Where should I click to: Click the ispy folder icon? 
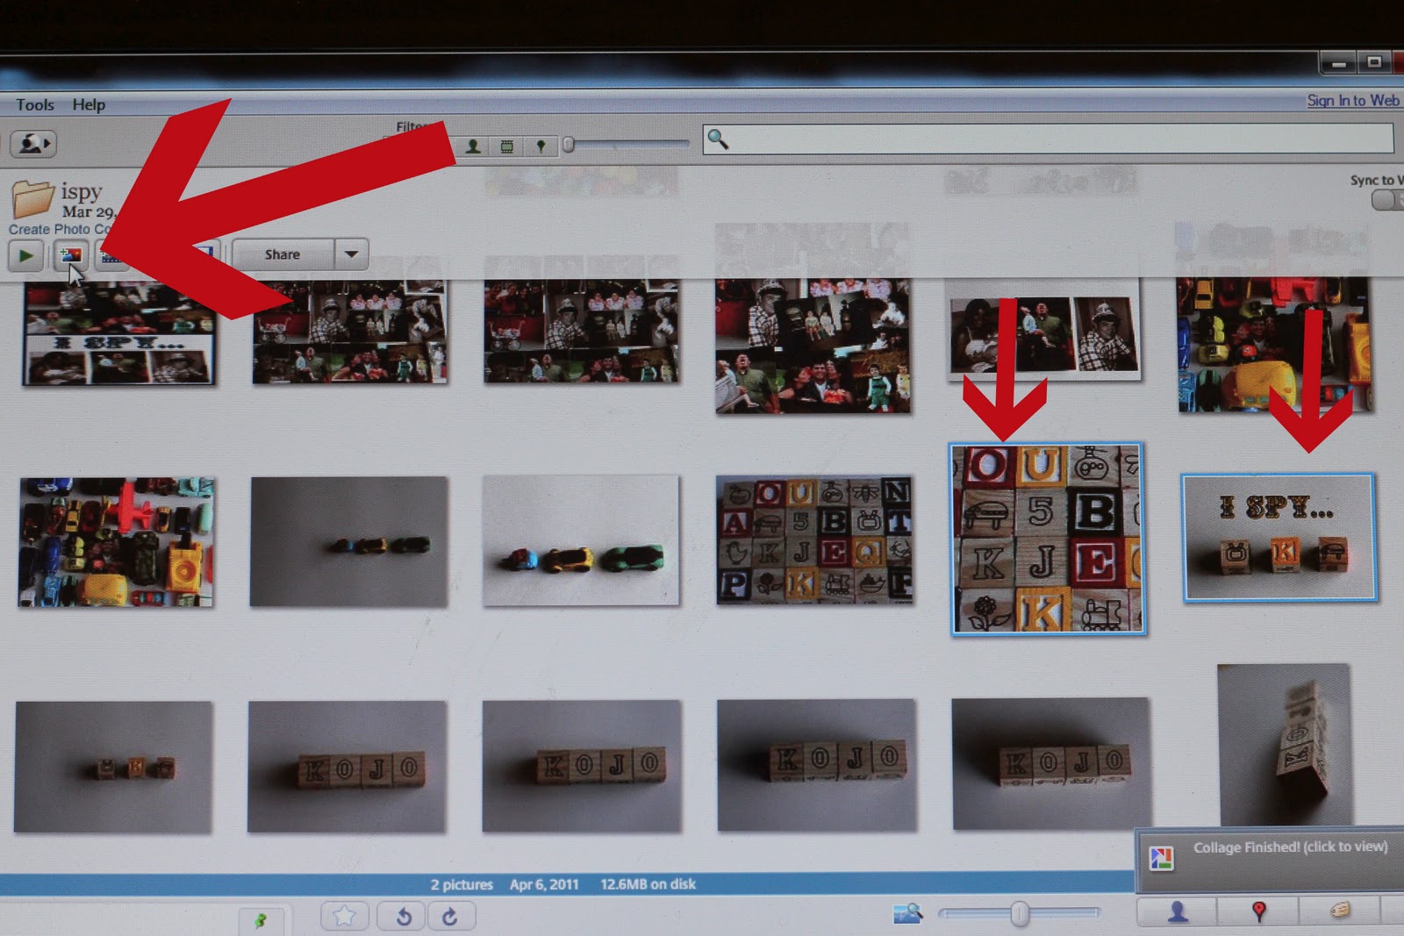[x=32, y=198]
